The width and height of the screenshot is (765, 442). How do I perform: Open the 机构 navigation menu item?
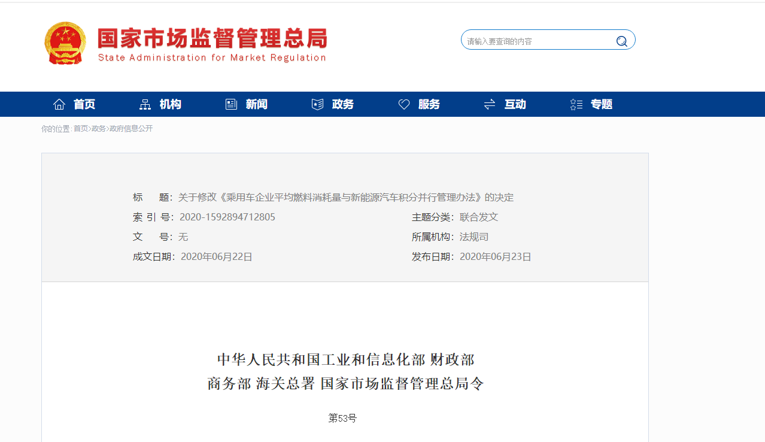click(171, 104)
